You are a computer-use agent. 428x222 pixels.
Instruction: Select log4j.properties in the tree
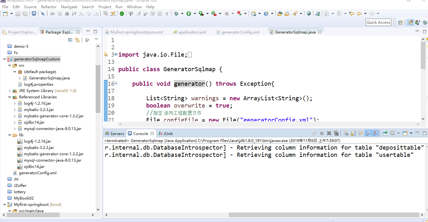click(x=36, y=84)
